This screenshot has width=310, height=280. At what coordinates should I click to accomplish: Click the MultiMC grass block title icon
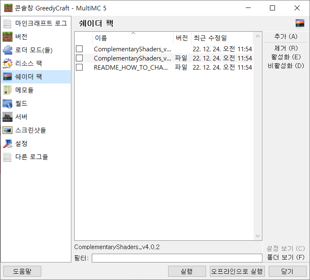pos(8,8)
